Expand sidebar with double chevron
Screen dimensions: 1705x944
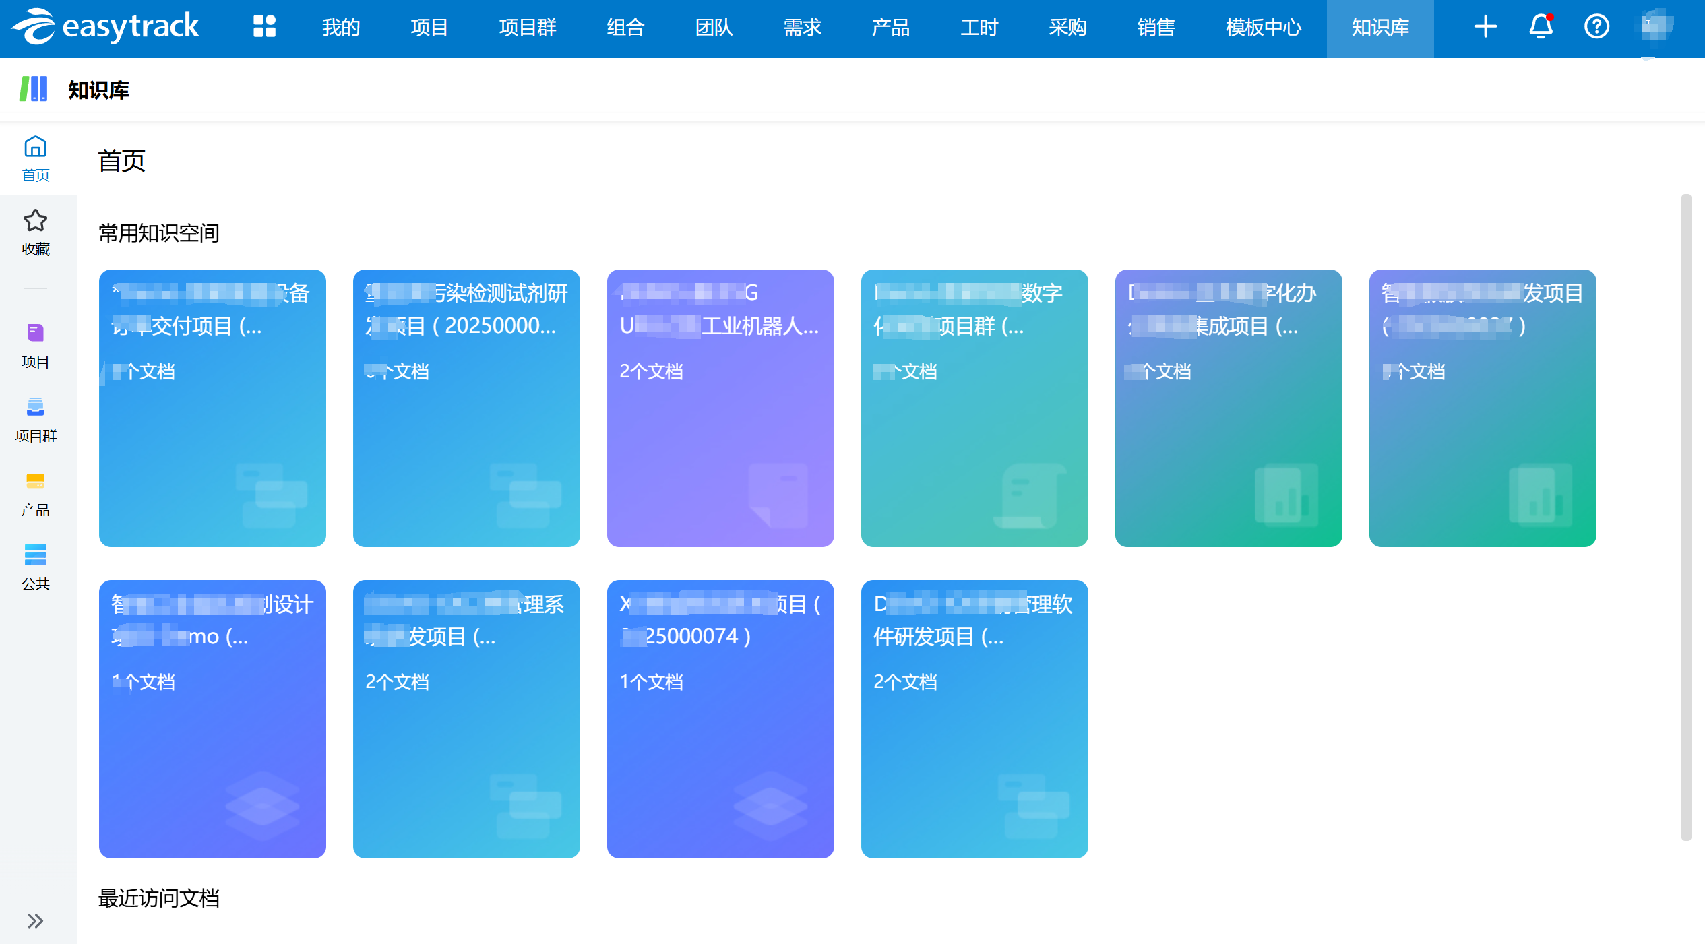click(36, 920)
